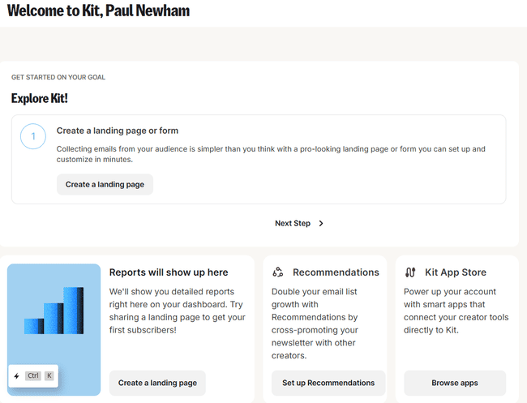
Task: Click the lightning bolt shortcut icon
Action: (x=16, y=376)
